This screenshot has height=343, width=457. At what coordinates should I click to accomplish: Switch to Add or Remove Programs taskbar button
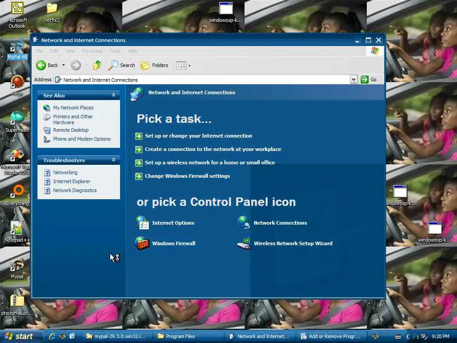coord(332,336)
